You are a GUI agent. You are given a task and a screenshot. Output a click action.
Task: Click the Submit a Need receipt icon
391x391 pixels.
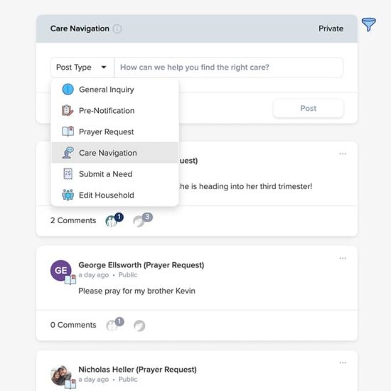pyautogui.click(x=68, y=173)
